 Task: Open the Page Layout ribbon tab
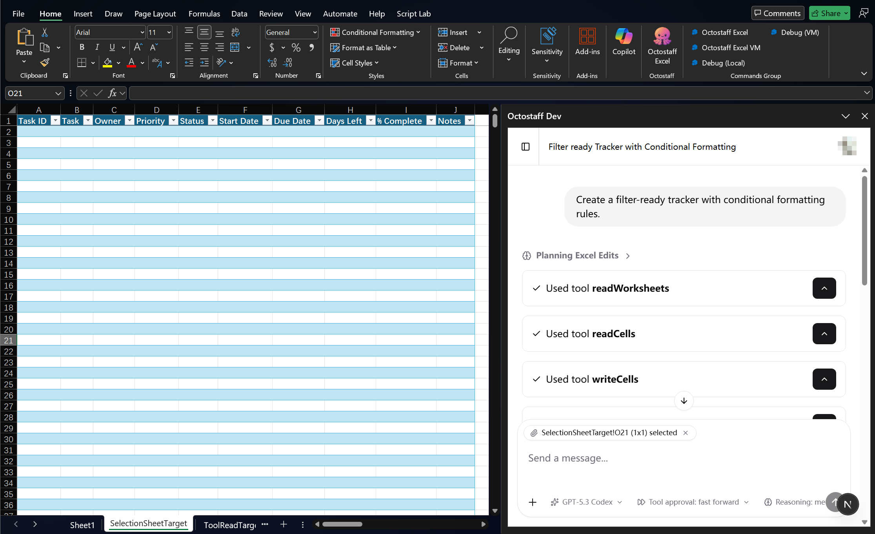click(155, 14)
